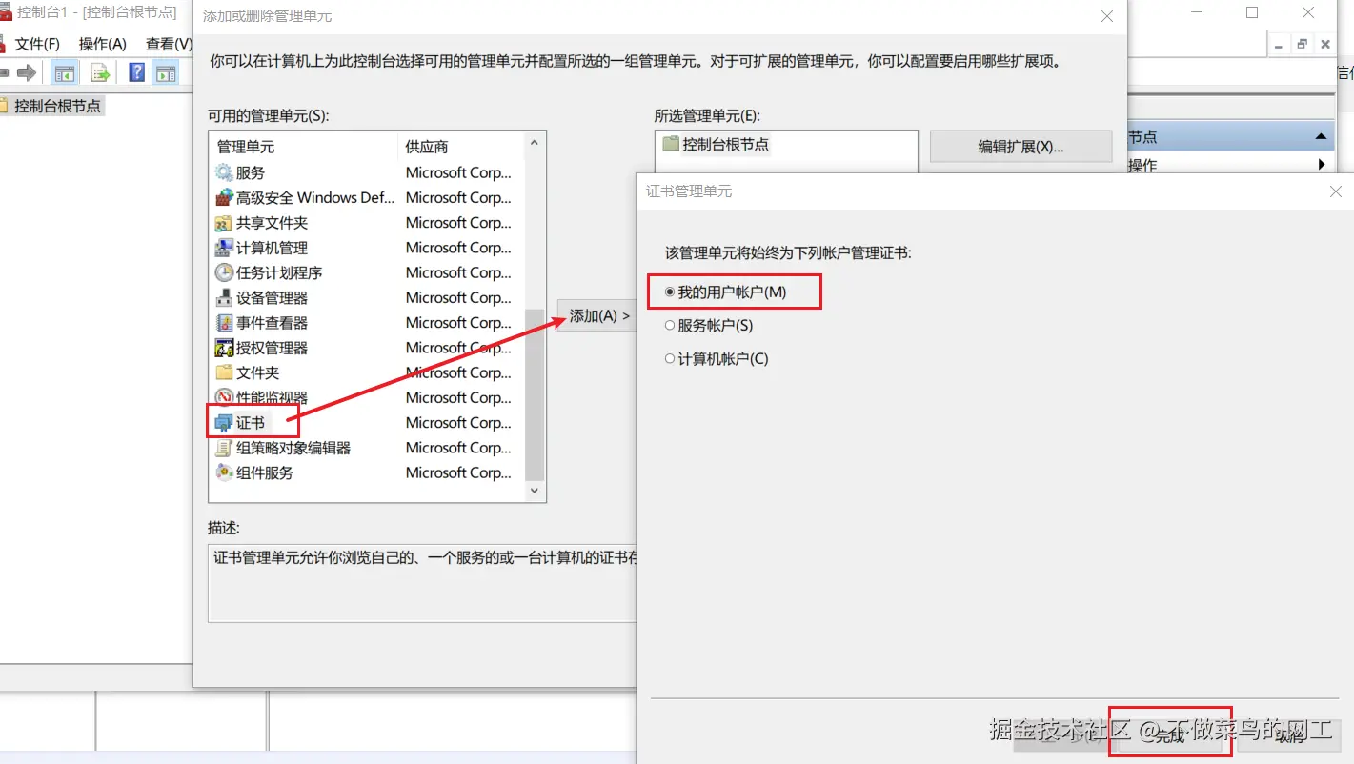
Task: Toggle the console tree pane icon
Action: point(63,71)
